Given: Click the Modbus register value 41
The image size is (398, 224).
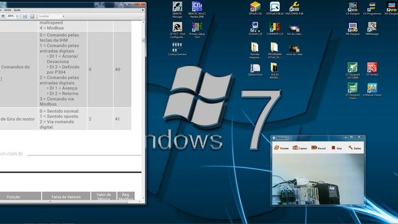Looking at the screenshot, I should 118,119.
